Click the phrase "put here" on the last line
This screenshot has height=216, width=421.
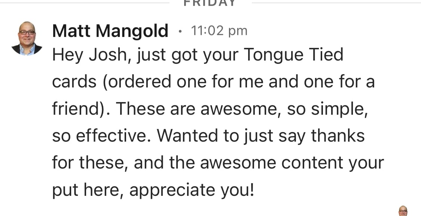(x=88, y=191)
